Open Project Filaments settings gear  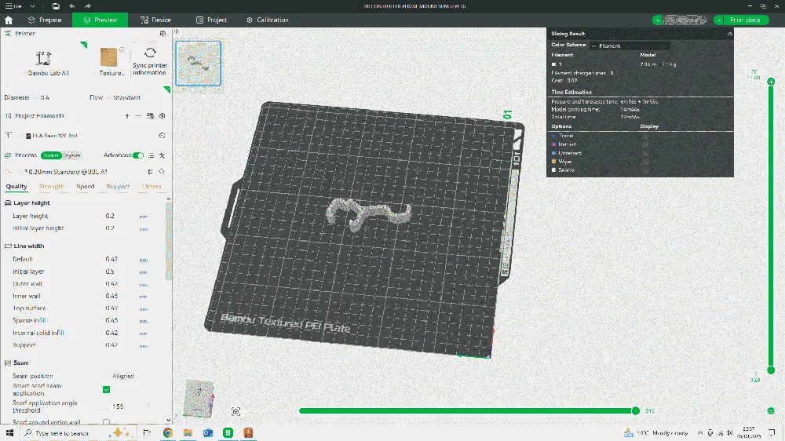pyautogui.click(x=162, y=115)
